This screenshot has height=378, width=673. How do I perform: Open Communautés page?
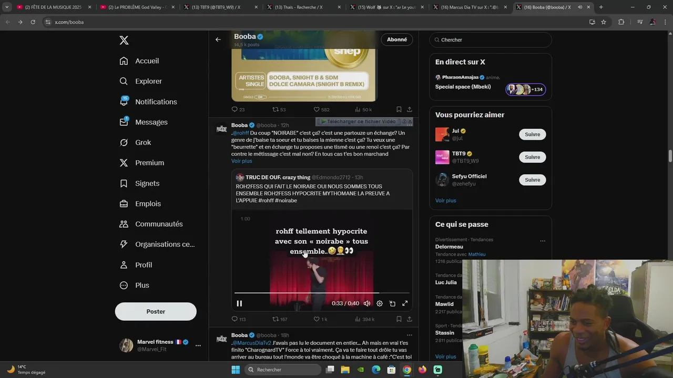[x=151, y=224]
